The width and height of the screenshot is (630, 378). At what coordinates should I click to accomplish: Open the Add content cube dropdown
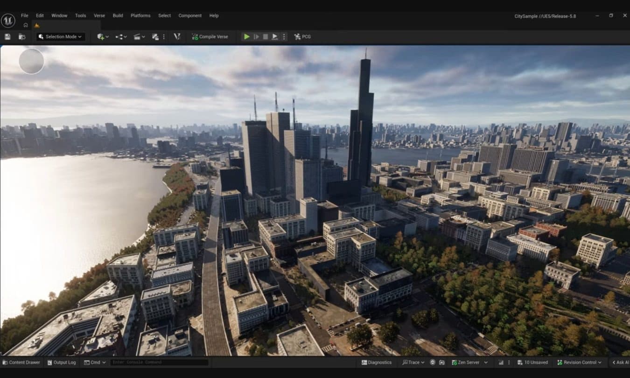point(103,36)
